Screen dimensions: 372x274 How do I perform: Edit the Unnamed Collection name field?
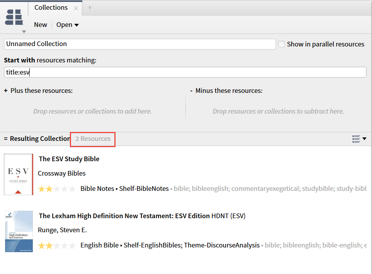[x=140, y=44]
